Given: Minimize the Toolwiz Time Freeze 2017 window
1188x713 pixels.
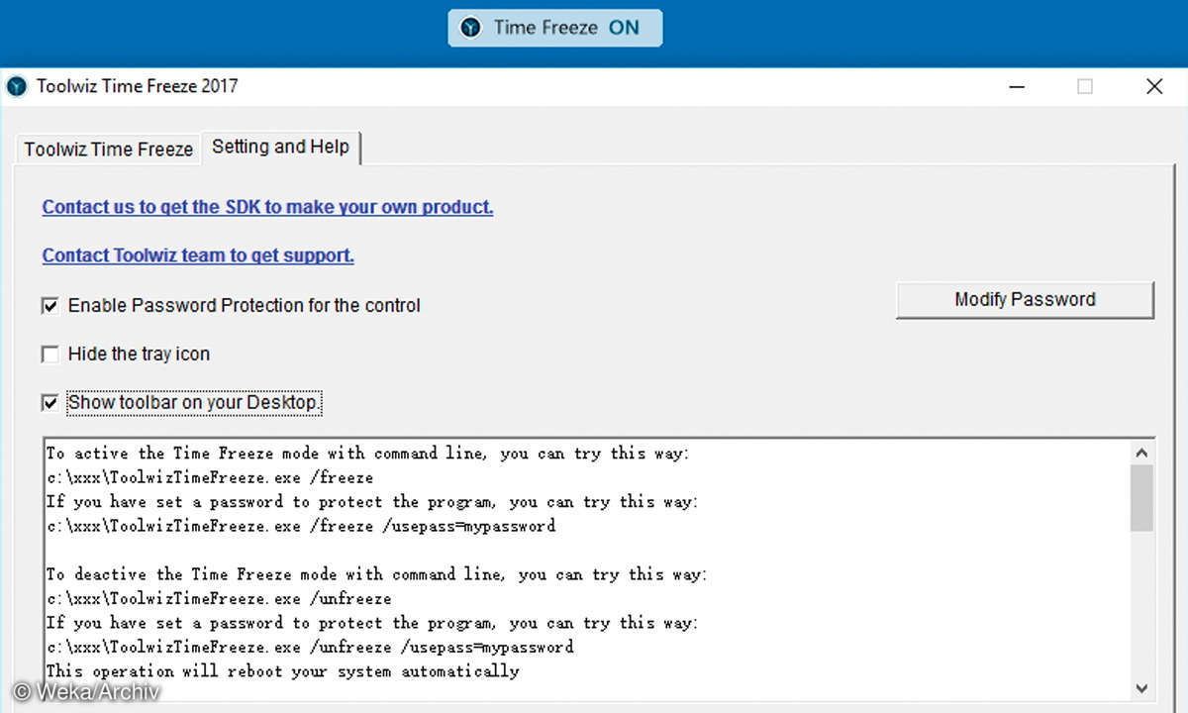Looking at the screenshot, I should click(x=1017, y=87).
